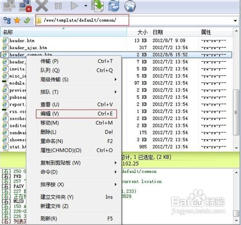The width and height of the screenshot is (241, 225).
Task: Click the file list scrollbar thumb
Action: (236, 112)
